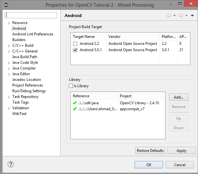The image size is (198, 174).
Task: Uncheck the Android 5.0.1 target checkbox
Action: (x=75, y=50)
